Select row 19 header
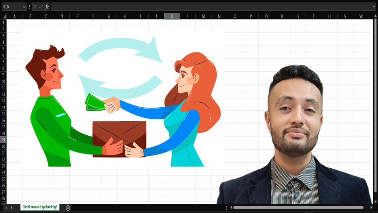The width and height of the screenshot is (378, 213). 3,140
